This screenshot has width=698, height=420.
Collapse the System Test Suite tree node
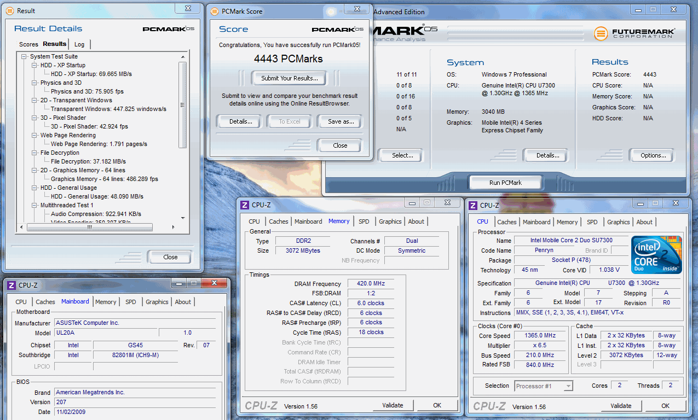(x=24, y=56)
